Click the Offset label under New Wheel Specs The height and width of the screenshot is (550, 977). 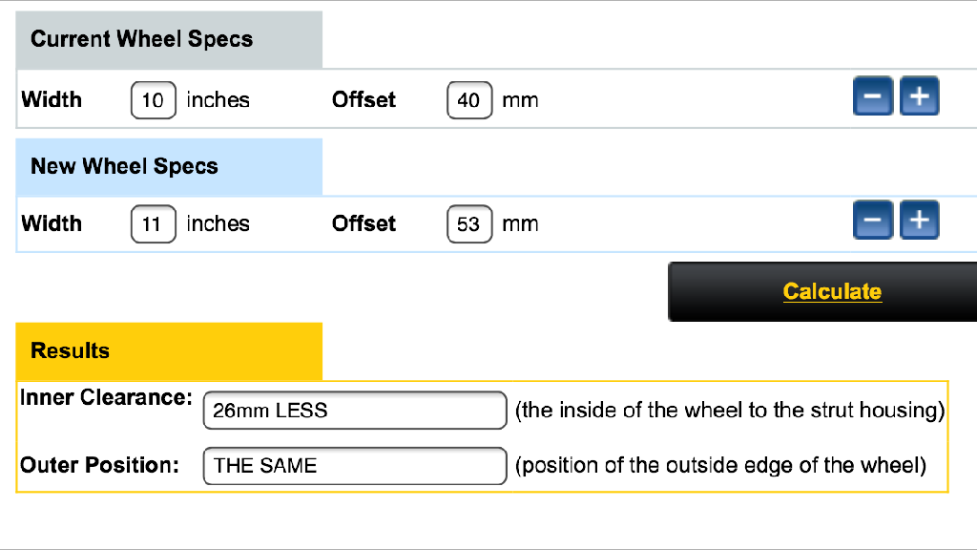point(364,223)
